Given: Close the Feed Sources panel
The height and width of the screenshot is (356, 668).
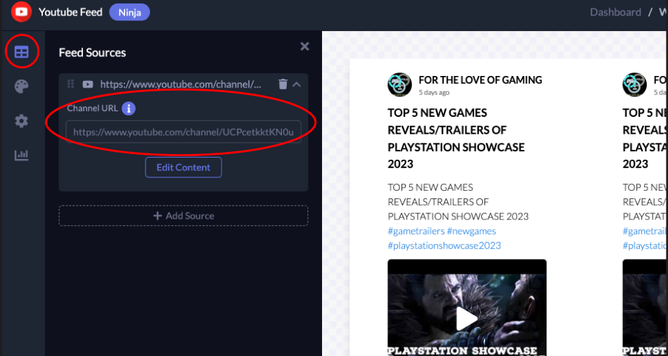Looking at the screenshot, I should pos(304,46).
